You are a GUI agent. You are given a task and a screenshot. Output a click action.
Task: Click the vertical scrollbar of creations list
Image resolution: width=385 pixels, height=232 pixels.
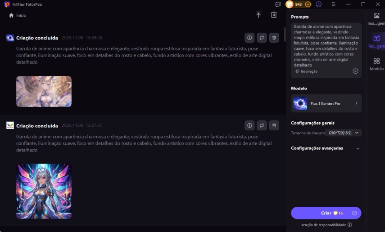285,34
